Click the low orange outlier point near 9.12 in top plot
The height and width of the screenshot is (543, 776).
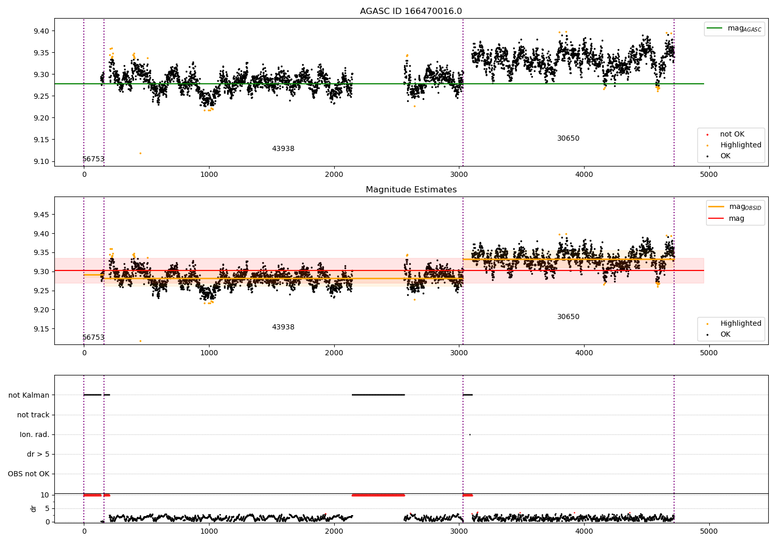140,153
